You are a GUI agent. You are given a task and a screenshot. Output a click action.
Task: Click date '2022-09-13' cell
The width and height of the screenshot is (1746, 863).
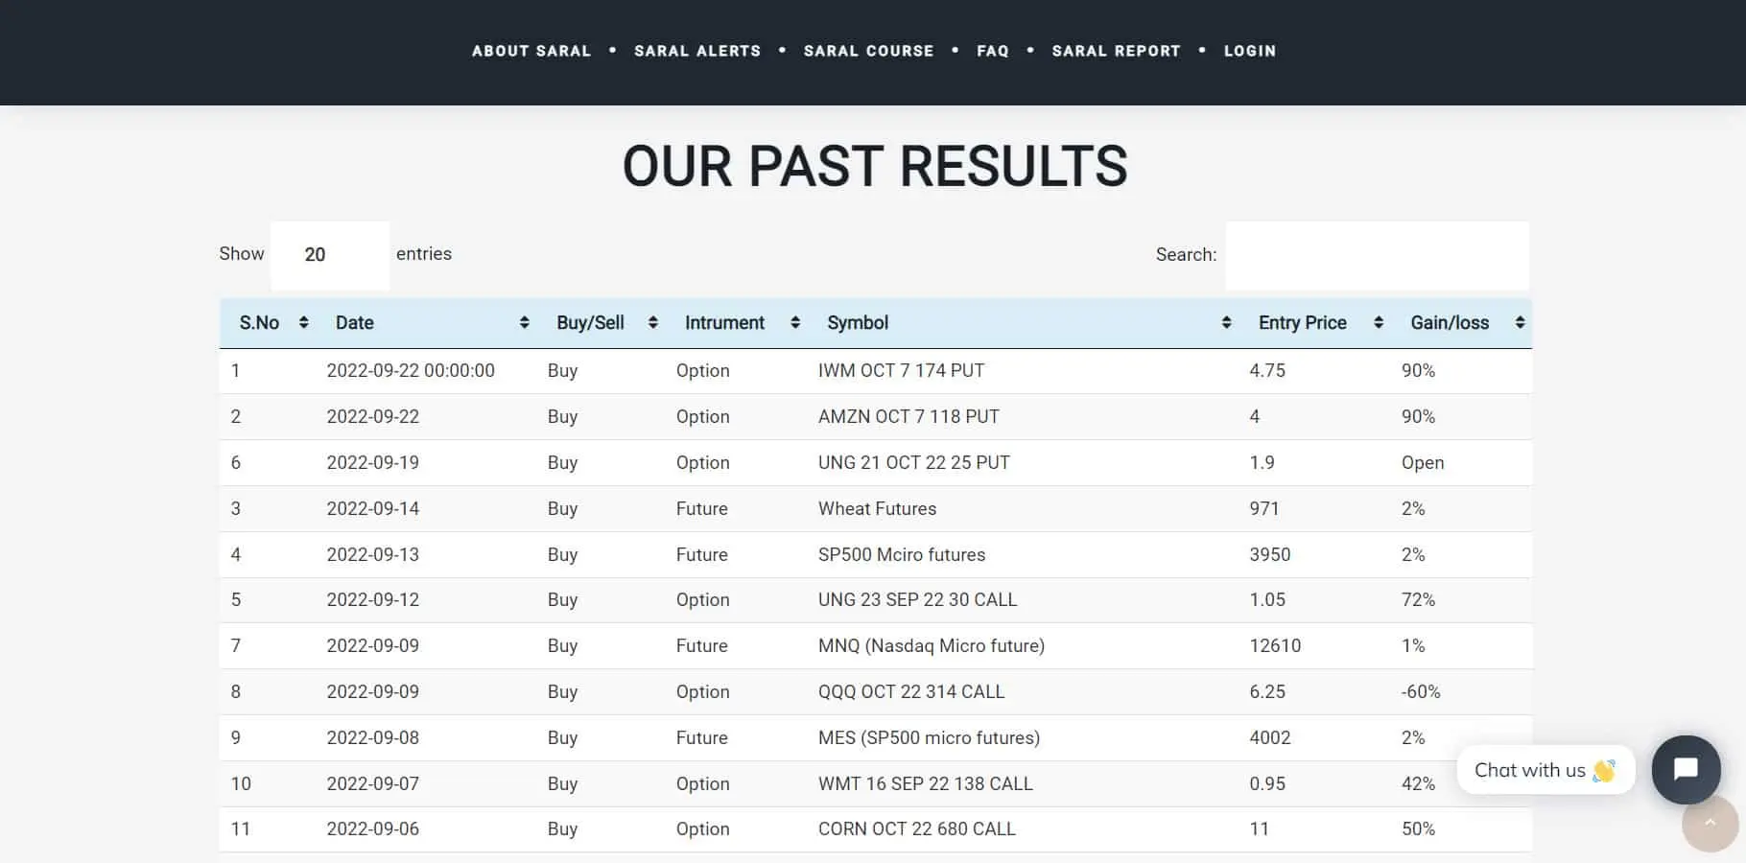373,555
